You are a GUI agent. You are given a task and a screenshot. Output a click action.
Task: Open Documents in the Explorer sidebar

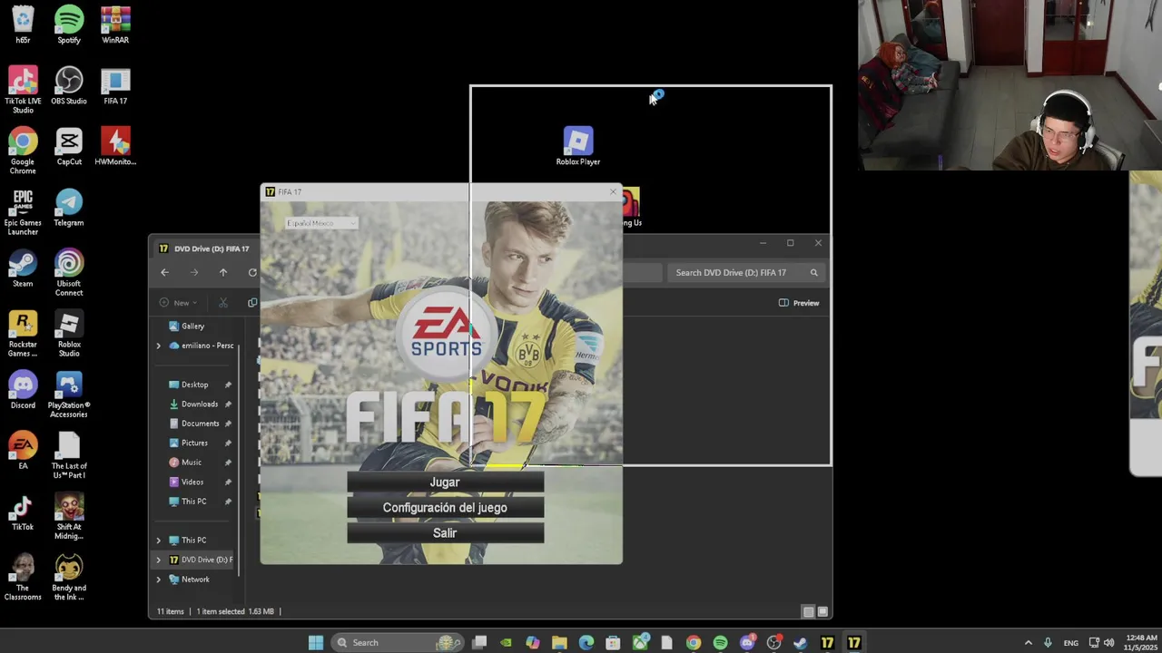click(x=200, y=424)
